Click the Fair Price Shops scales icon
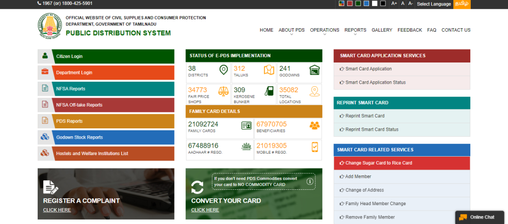The width and height of the screenshot is (508, 224). click(224, 91)
